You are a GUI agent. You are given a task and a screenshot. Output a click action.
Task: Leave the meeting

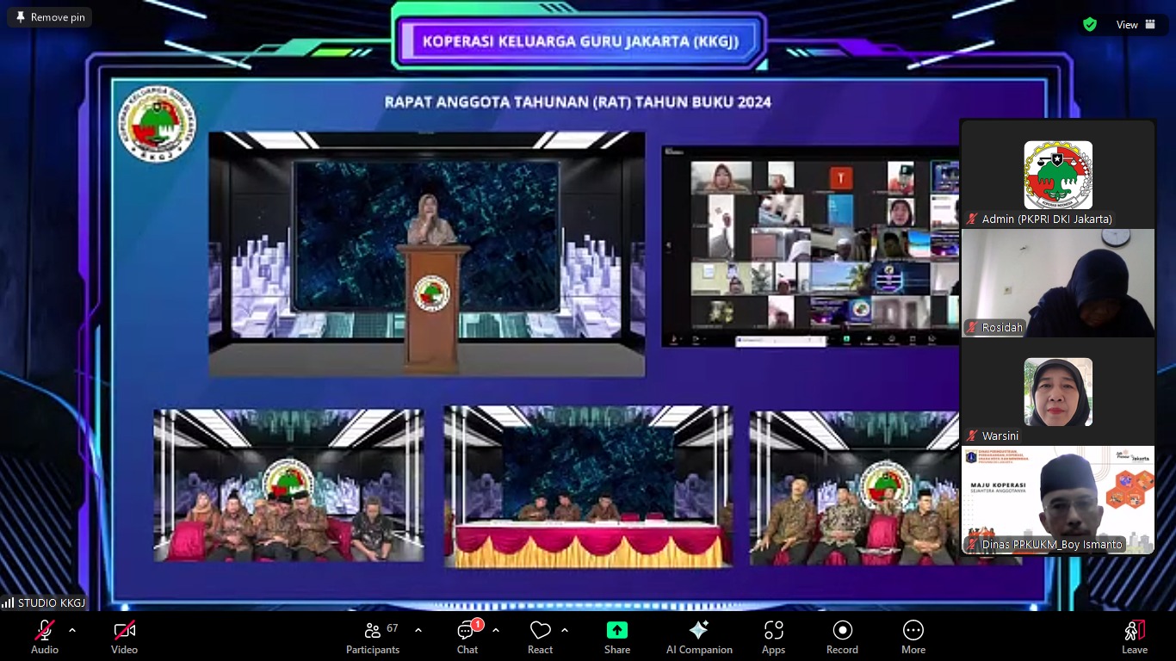click(x=1135, y=637)
